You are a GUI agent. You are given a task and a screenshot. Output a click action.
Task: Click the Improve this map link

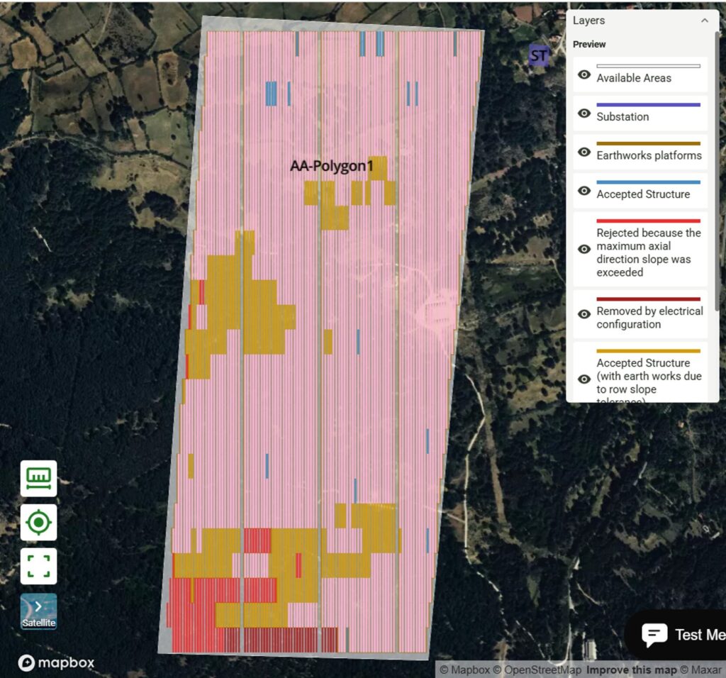(x=631, y=669)
